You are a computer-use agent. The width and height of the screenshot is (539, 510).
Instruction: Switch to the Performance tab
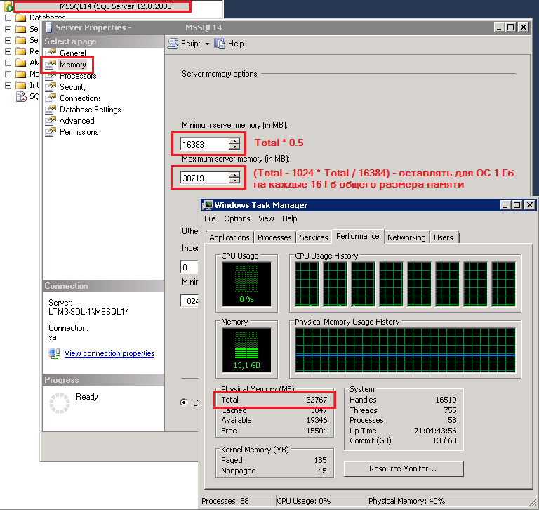click(357, 237)
